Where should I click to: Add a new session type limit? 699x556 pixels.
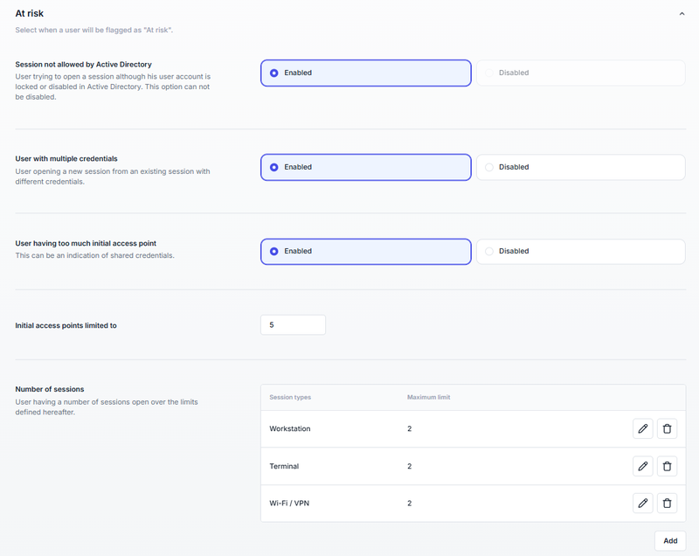669,540
